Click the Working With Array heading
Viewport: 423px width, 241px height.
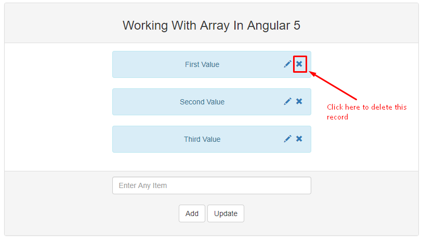pos(212,25)
